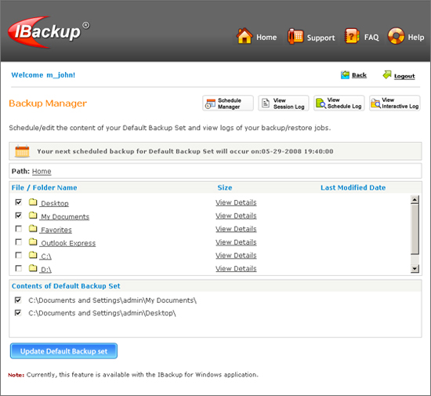Screen dimensions: 431x396
Task: View Details for Outlook Express
Action: click(236, 242)
